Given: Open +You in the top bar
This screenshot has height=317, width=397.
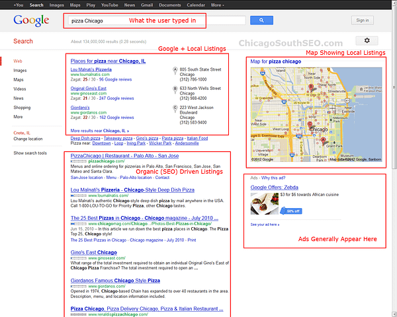Looking at the screenshot, I should click(x=19, y=5).
